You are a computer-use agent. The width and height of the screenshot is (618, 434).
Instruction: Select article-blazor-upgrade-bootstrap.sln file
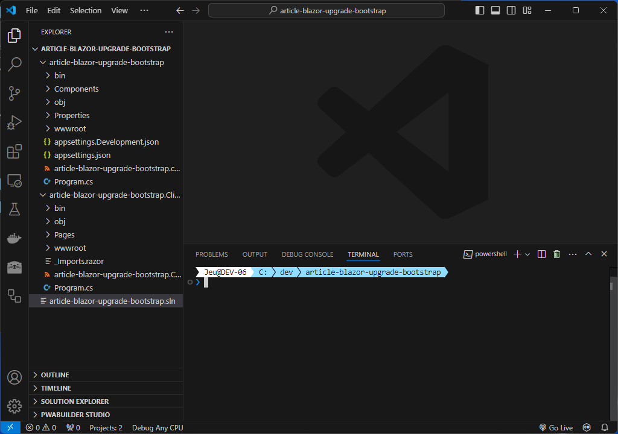pyautogui.click(x=106, y=301)
